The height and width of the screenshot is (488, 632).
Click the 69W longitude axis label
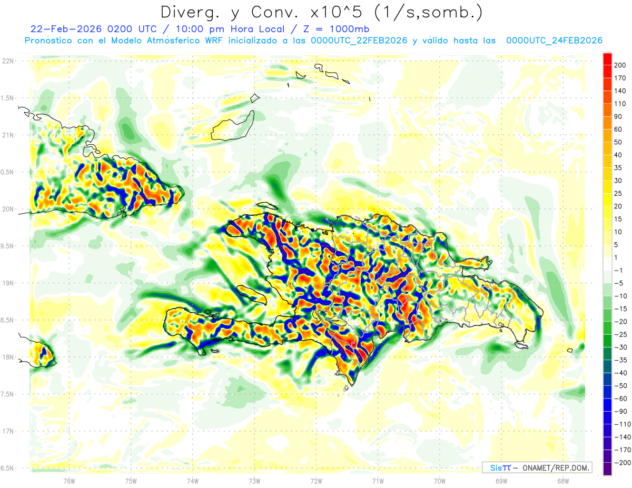point(501,481)
